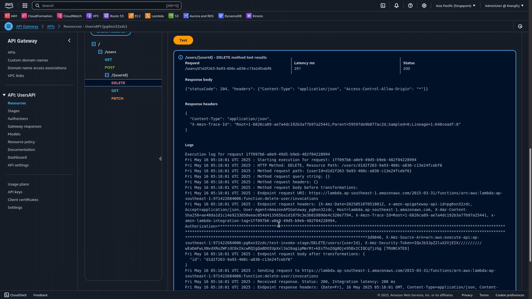Open the AdminUser account dropdown
Viewport: 532px width, 299px height.
click(504, 6)
